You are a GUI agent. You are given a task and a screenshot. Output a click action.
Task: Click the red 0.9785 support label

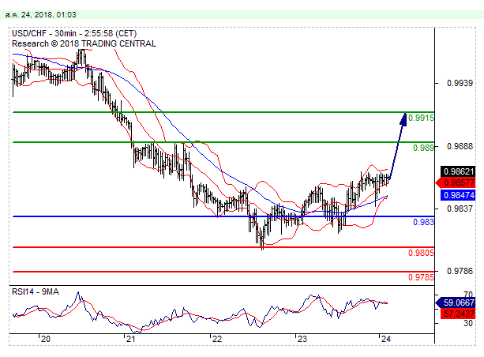tap(421, 277)
